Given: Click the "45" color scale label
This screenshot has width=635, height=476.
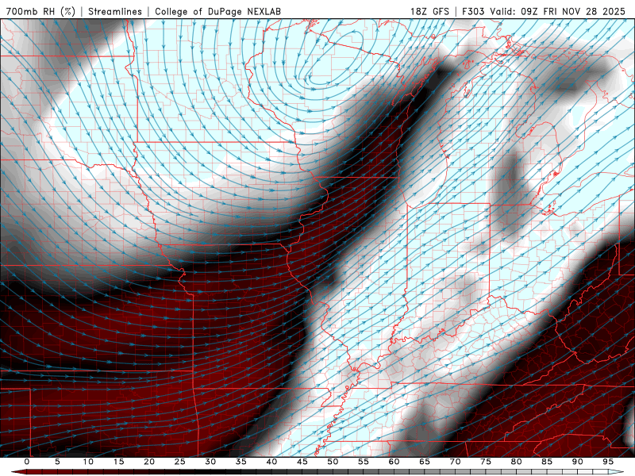Looking at the screenshot, I should (x=302, y=462).
